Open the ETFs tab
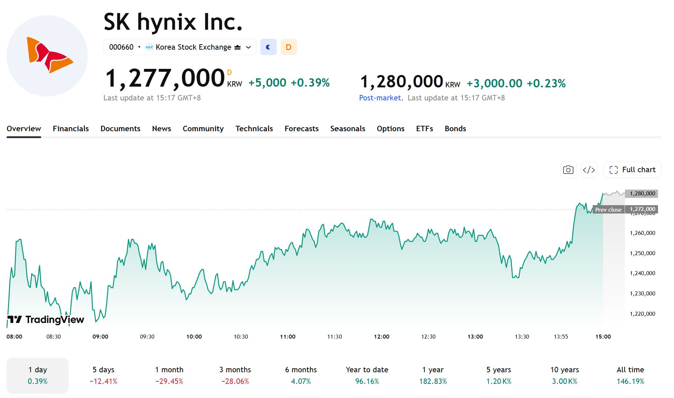 point(425,129)
